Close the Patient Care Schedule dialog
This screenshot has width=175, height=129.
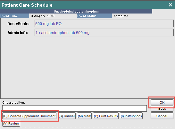(171, 5)
